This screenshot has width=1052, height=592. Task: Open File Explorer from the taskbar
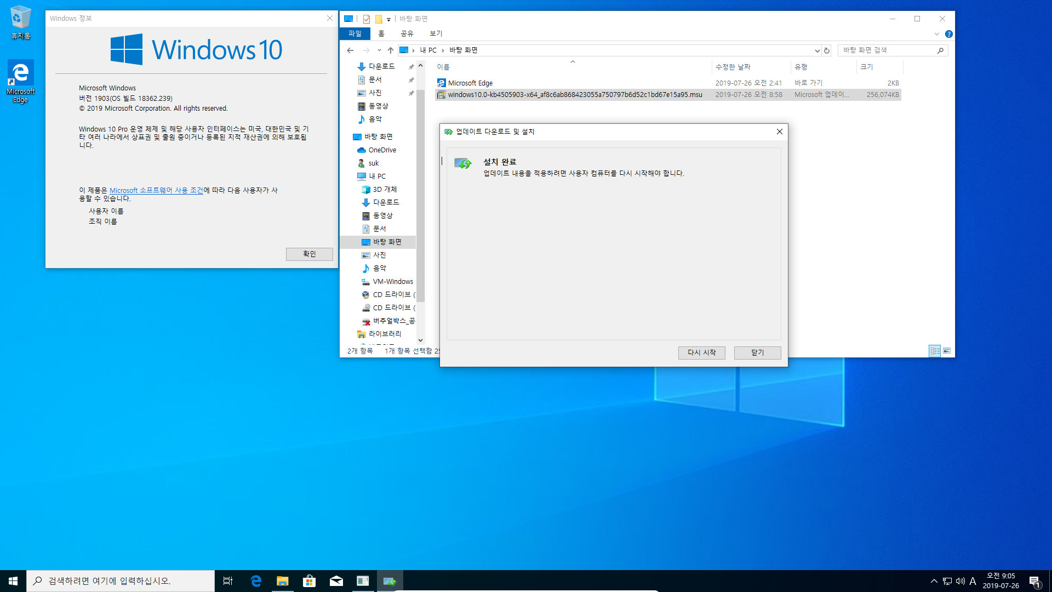point(282,581)
